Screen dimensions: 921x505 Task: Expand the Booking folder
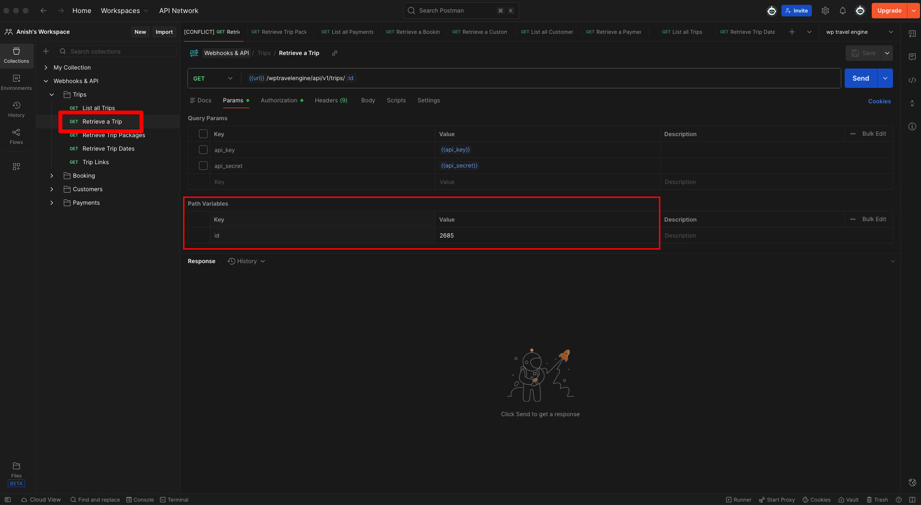pos(52,176)
